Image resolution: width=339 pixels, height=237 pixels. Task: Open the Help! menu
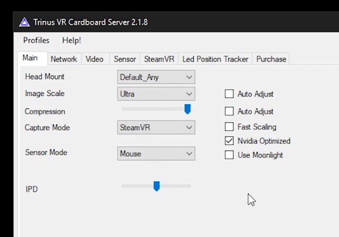[72, 40]
